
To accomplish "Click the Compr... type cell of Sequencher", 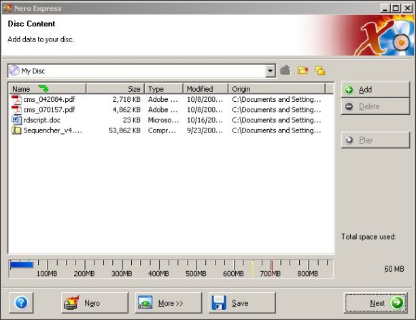I will click(162, 130).
